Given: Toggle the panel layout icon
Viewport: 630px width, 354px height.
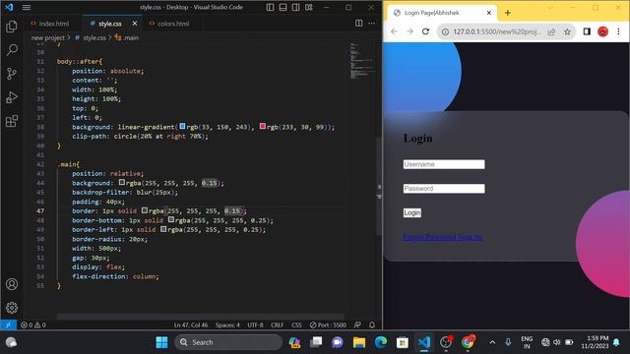Looking at the screenshot, I should 283,7.
